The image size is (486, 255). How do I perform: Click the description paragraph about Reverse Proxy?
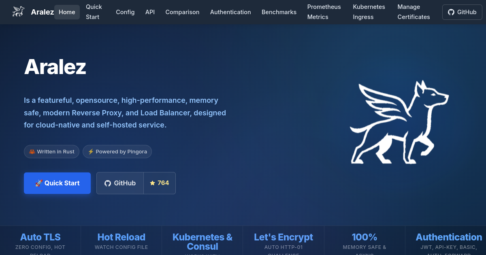pos(125,113)
